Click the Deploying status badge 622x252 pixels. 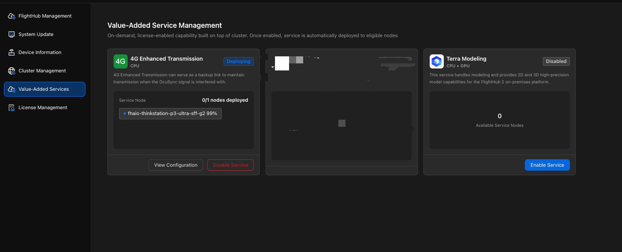[239, 61]
